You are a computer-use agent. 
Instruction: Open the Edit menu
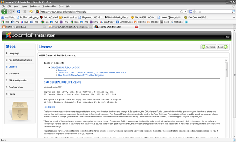click(9, 6)
